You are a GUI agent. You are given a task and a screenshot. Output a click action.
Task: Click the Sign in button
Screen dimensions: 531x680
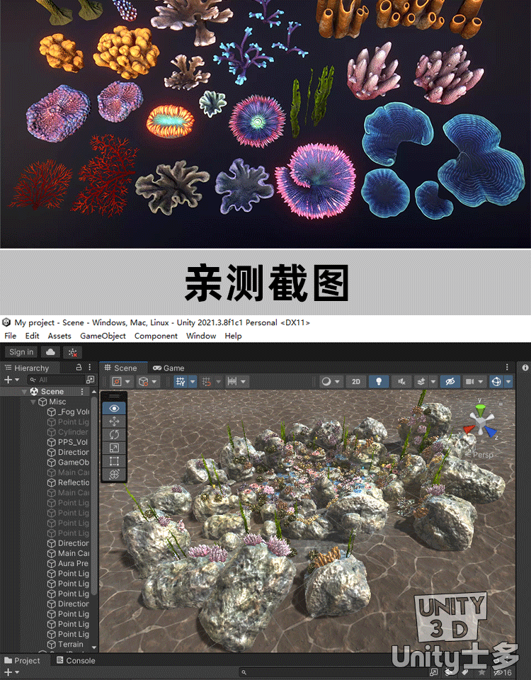coord(21,352)
